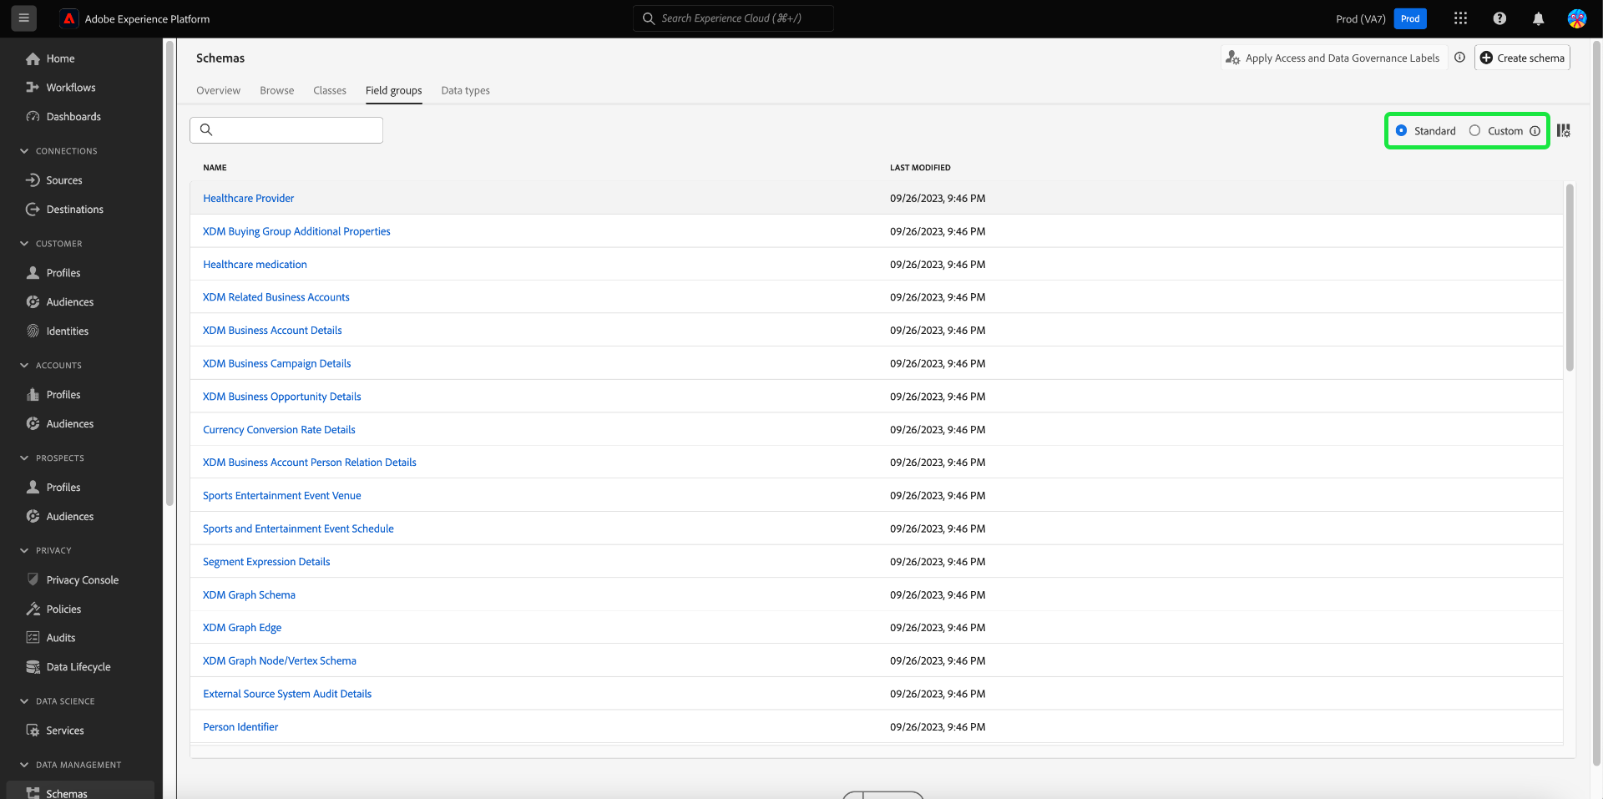
Task: Click the Services icon in sidebar
Action: [x=33, y=731]
